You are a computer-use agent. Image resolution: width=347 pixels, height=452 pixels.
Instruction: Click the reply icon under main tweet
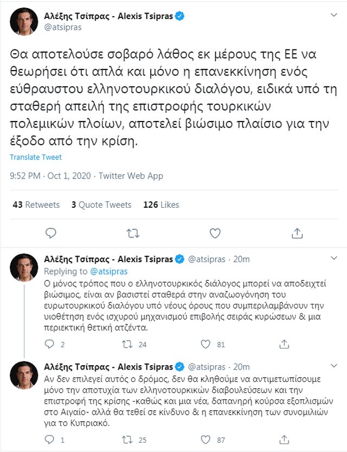point(51,233)
